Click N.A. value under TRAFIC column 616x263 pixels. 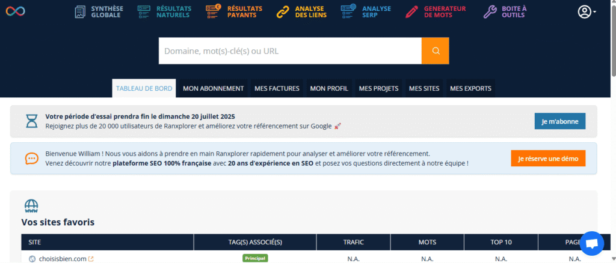pyautogui.click(x=354, y=259)
